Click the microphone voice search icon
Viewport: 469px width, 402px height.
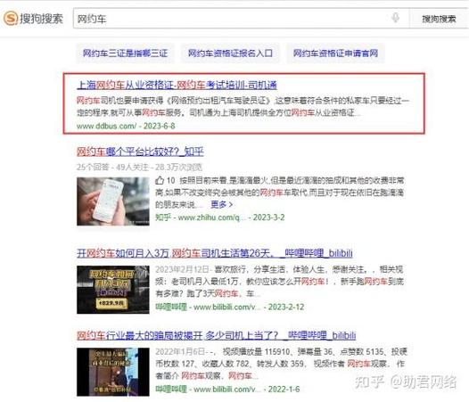point(395,18)
